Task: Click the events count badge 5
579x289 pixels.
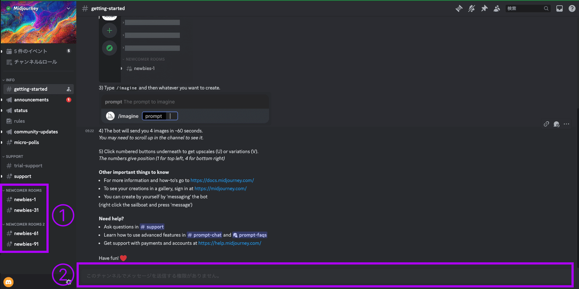Action: tap(69, 51)
